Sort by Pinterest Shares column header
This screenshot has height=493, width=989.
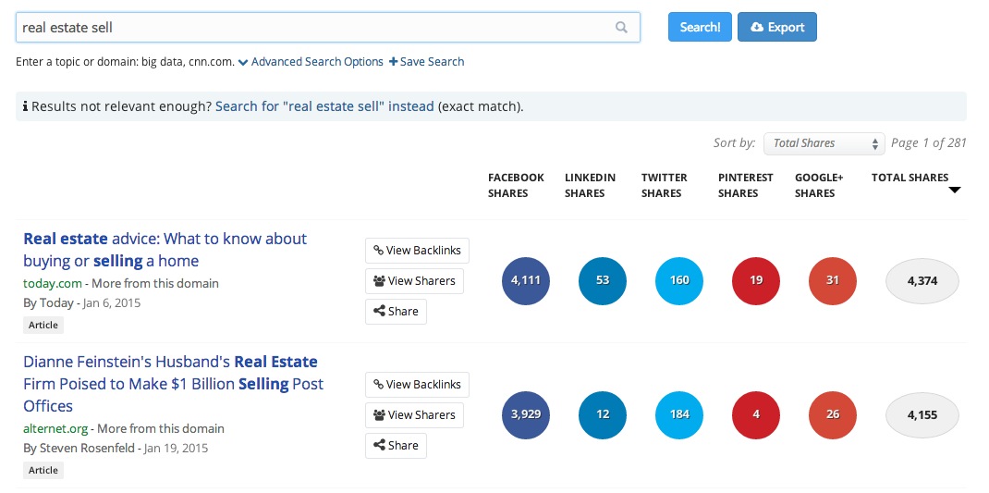pos(746,186)
